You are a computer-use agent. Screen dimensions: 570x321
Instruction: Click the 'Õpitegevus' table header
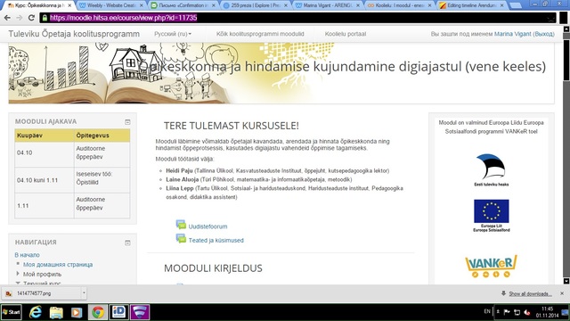(x=102, y=136)
